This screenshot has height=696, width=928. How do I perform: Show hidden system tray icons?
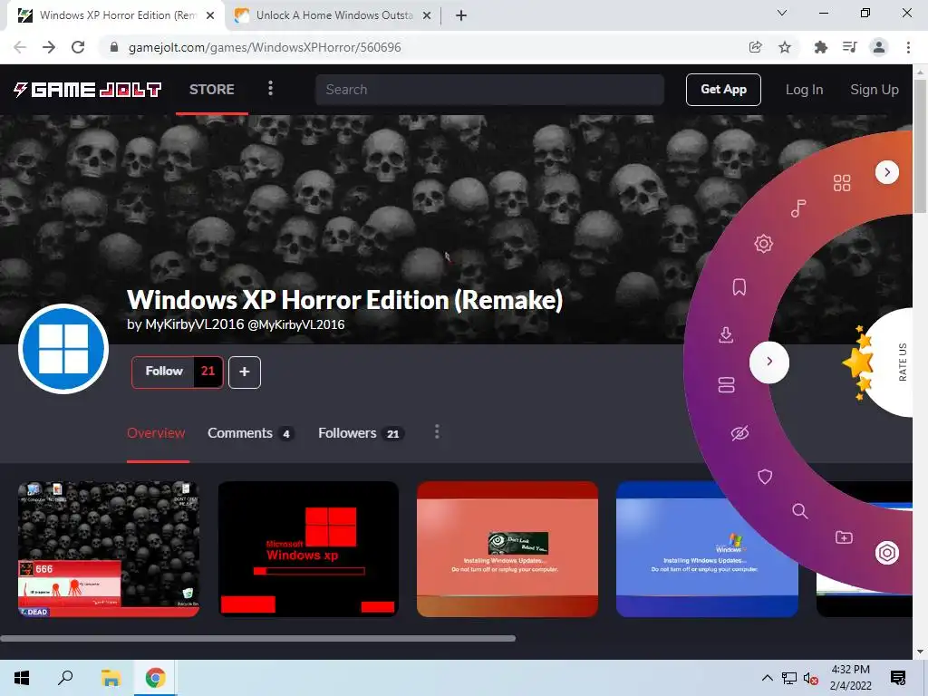(767, 678)
